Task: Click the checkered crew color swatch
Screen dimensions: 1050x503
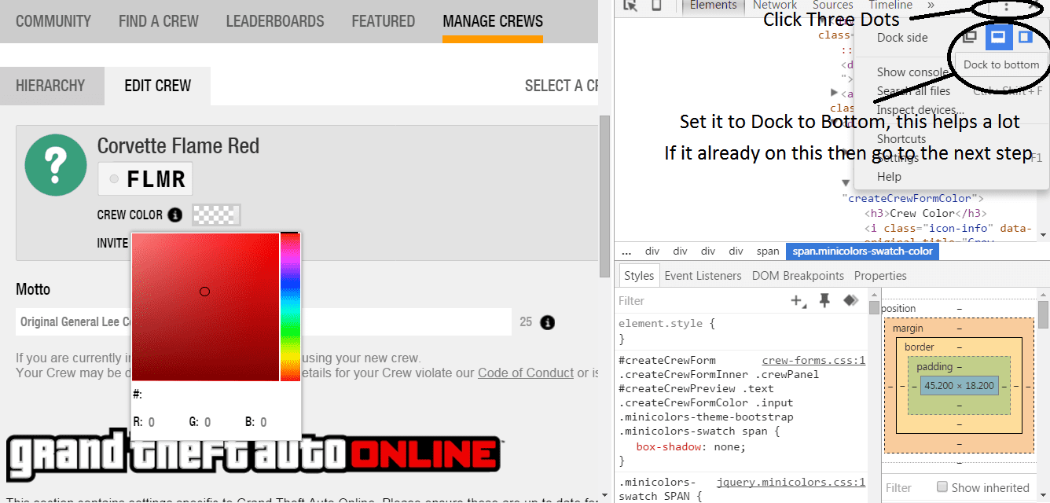Action: coord(216,215)
